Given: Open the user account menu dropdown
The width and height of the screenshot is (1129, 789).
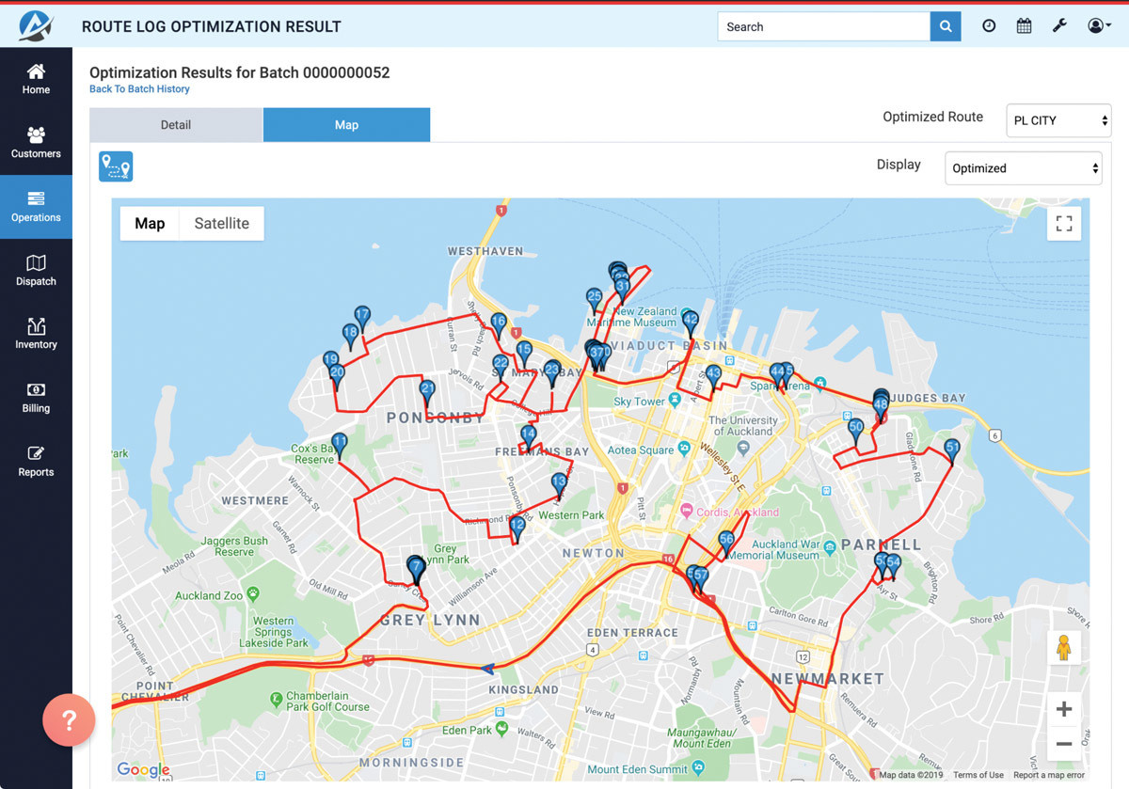Looking at the screenshot, I should click(x=1099, y=26).
